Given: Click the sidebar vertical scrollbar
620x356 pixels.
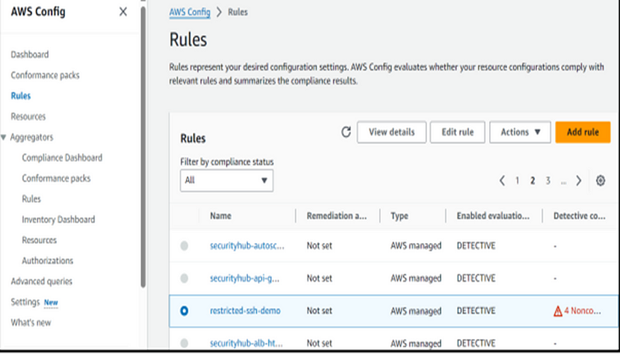Looking at the screenshot, I should click(x=143, y=146).
